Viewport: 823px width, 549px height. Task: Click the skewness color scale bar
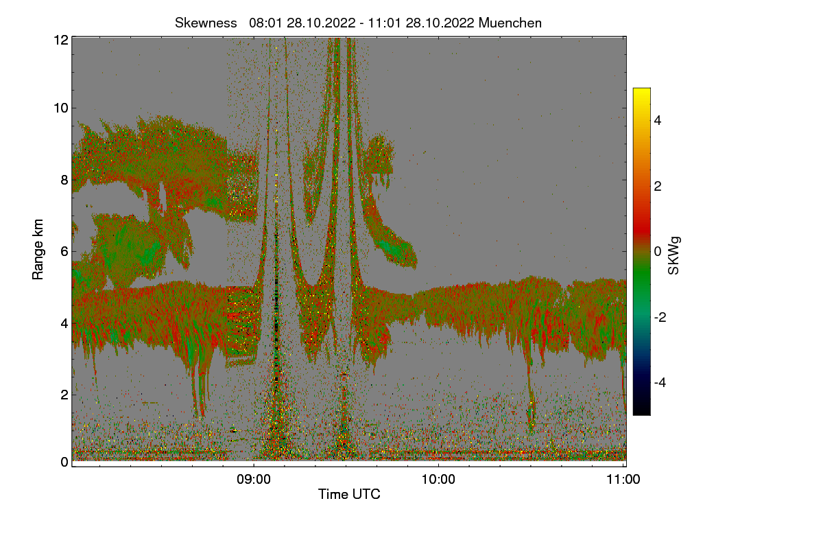click(641, 251)
